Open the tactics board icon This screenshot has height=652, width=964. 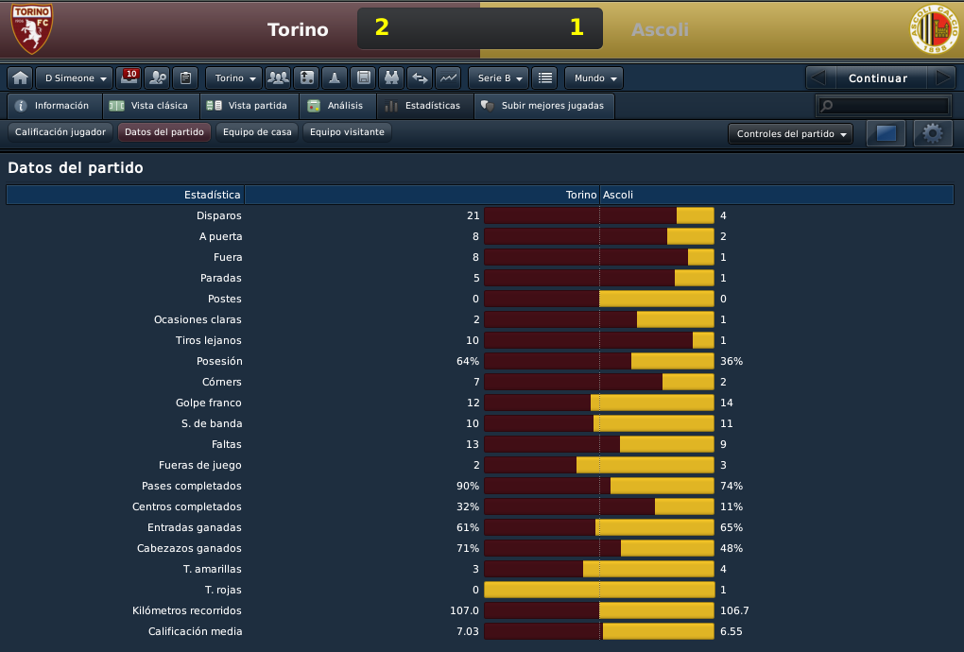tap(306, 78)
